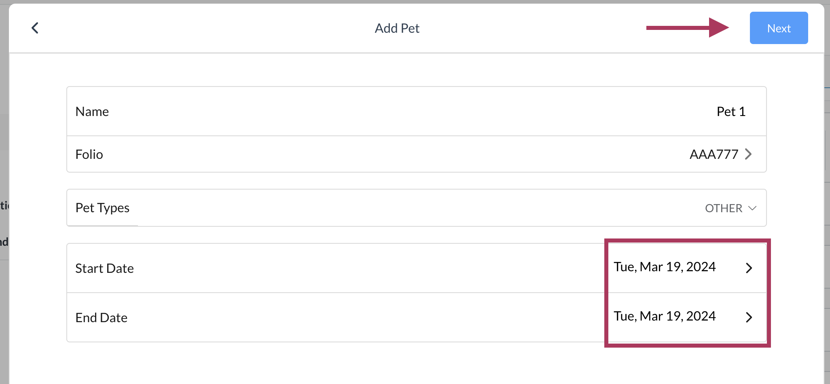Click the chevron beside Tue, Mar 19, 2024 start date
830x384 pixels.
coord(750,268)
